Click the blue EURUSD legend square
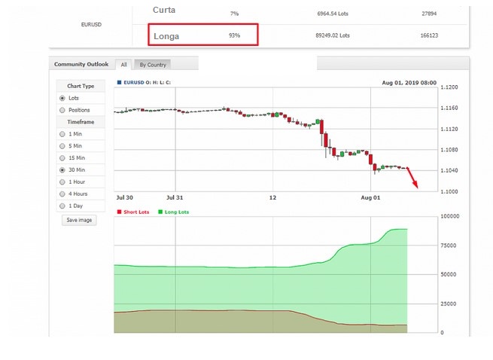493x360 pixels. (x=118, y=82)
